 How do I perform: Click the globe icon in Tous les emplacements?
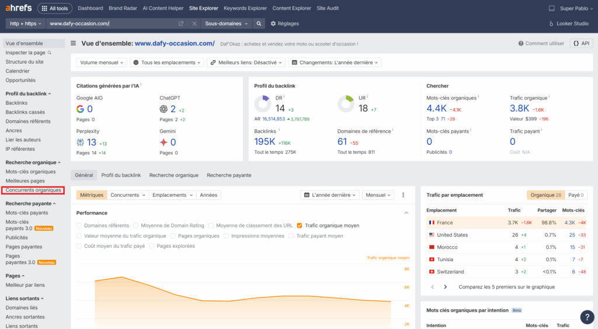coord(136,63)
